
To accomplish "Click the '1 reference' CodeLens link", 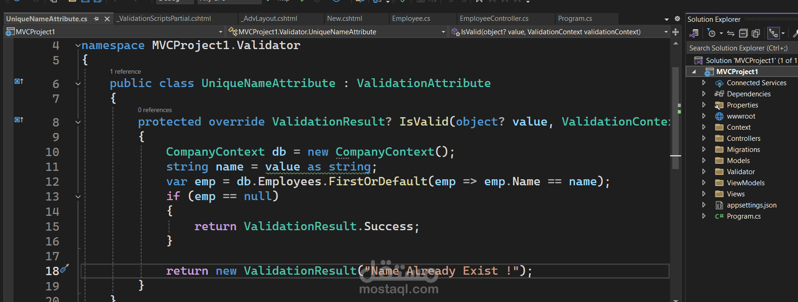I will pos(125,72).
